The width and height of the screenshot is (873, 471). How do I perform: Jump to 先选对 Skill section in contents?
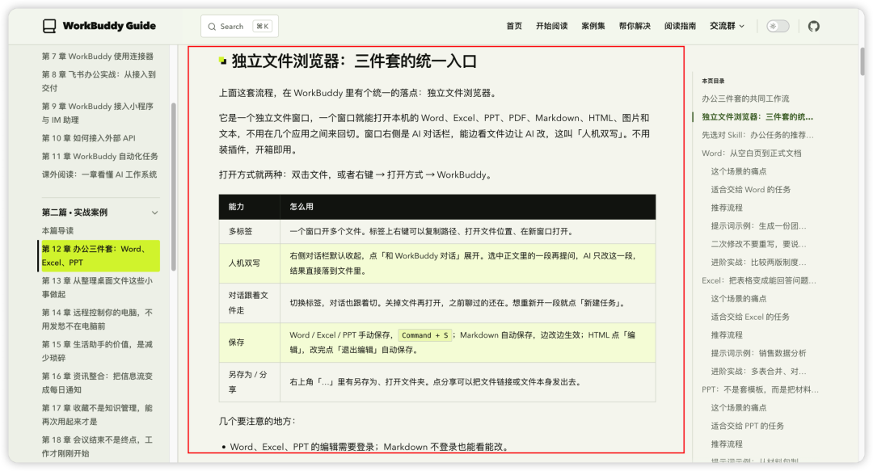coord(757,135)
